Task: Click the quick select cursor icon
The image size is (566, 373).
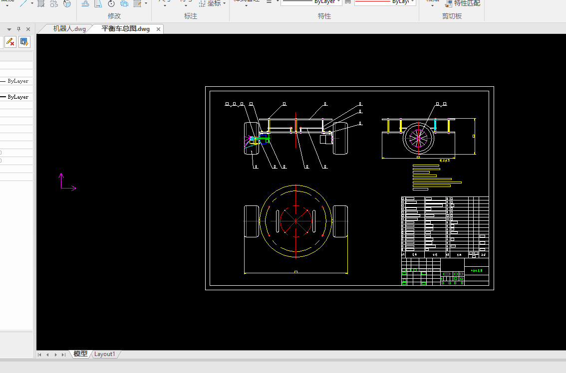Action: 24,42
